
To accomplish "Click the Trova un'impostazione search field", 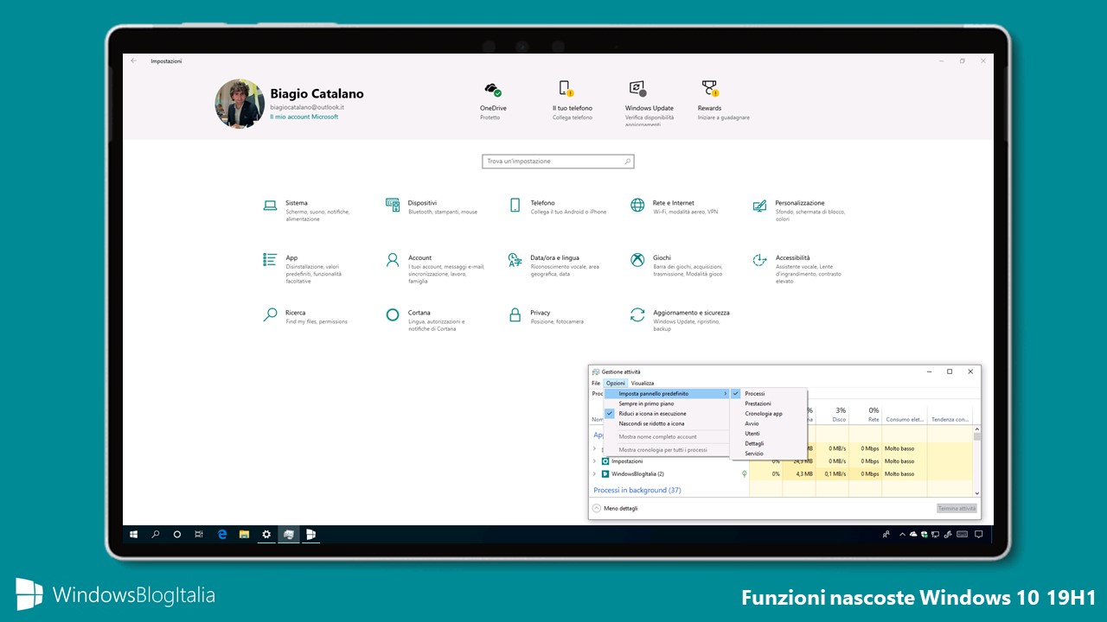I will [558, 162].
